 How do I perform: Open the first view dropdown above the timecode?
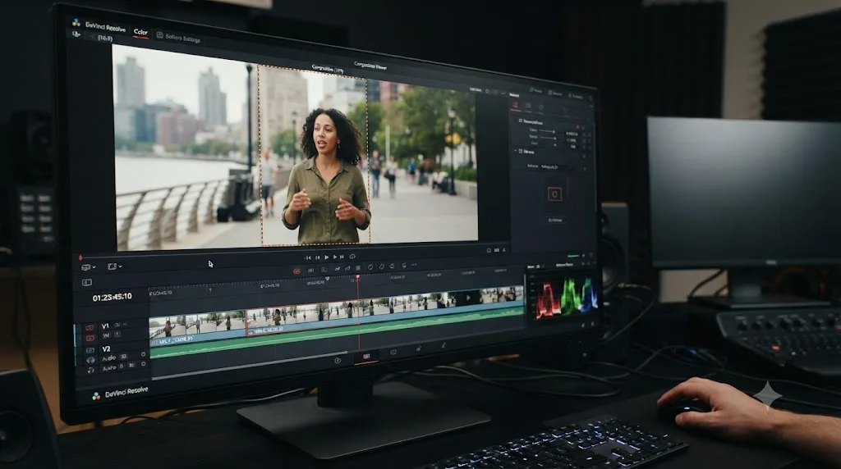[89, 266]
